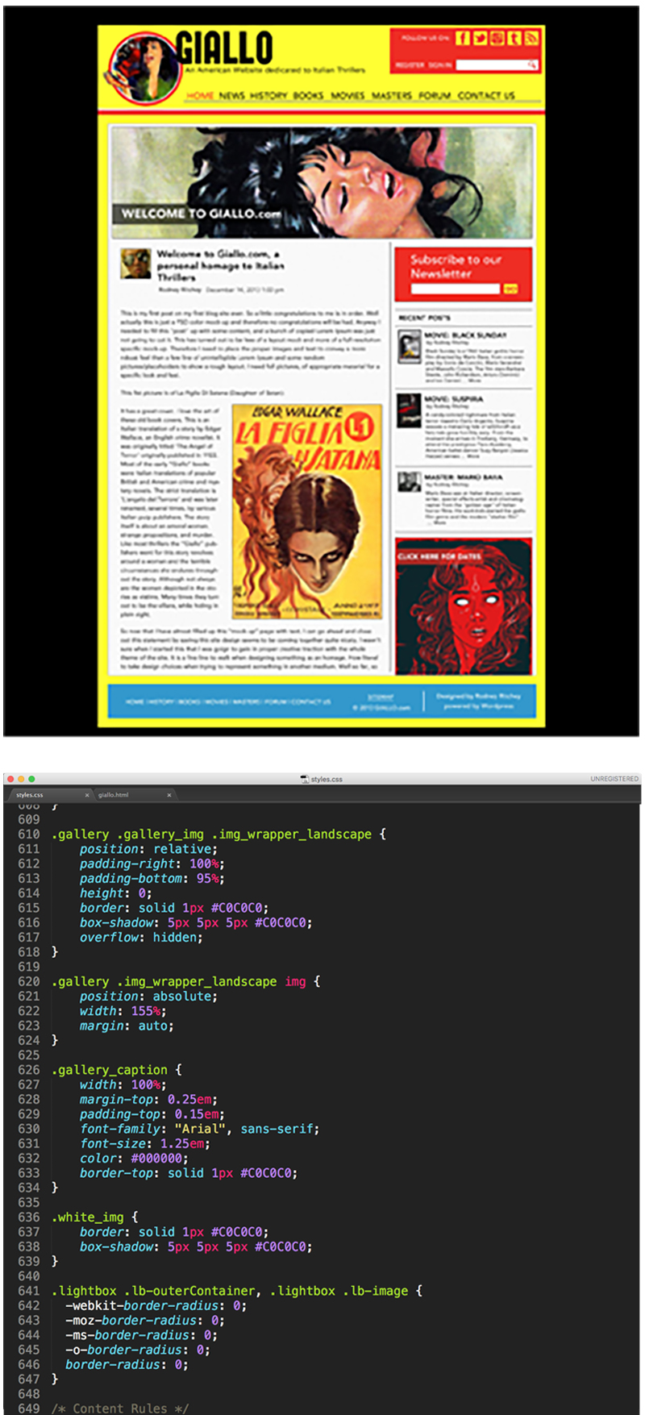Click 'width: 155%;' on line 622

(123, 1011)
